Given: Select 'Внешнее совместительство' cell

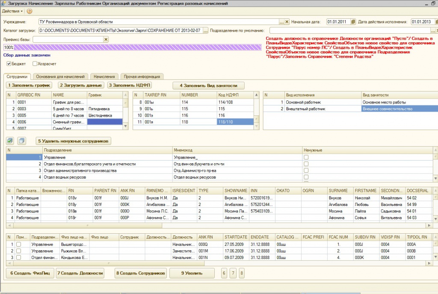Looking at the screenshot, I should click(x=400, y=109).
